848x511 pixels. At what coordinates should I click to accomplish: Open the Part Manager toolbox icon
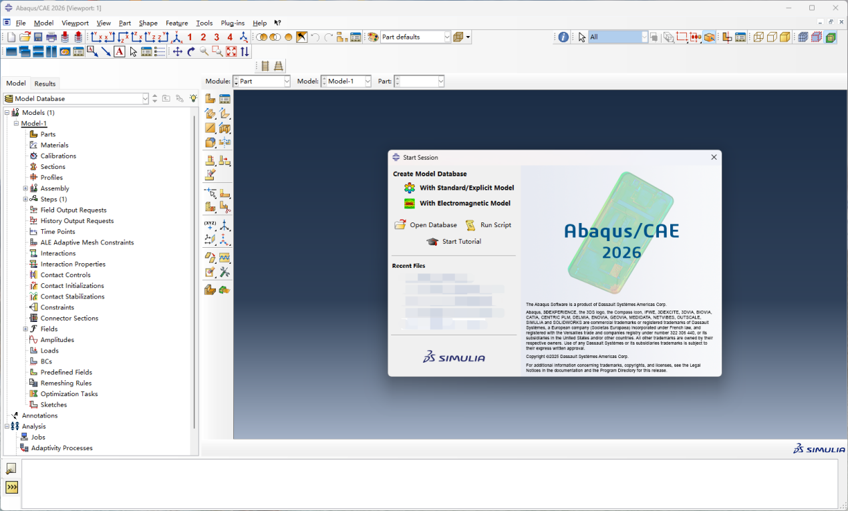pyautogui.click(x=225, y=99)
